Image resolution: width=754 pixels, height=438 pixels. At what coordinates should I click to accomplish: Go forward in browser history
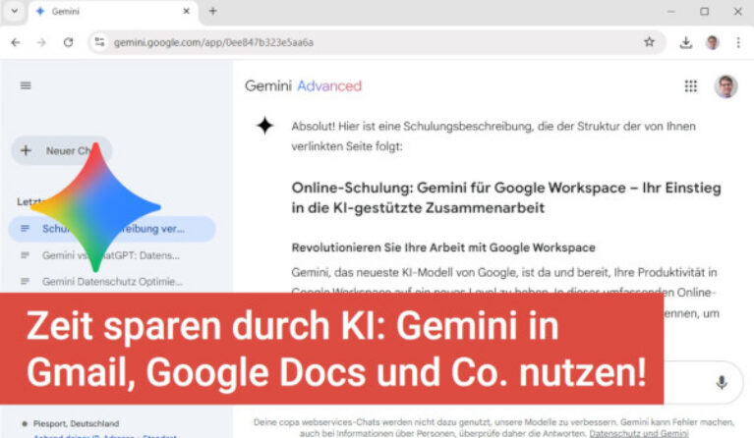pyautogui.click(x=42, y=42)
